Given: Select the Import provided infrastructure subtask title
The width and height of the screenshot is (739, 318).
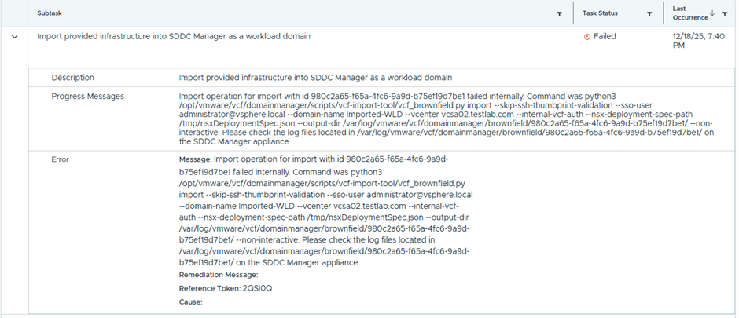Looking at the screenshot, I should (174, 36).
